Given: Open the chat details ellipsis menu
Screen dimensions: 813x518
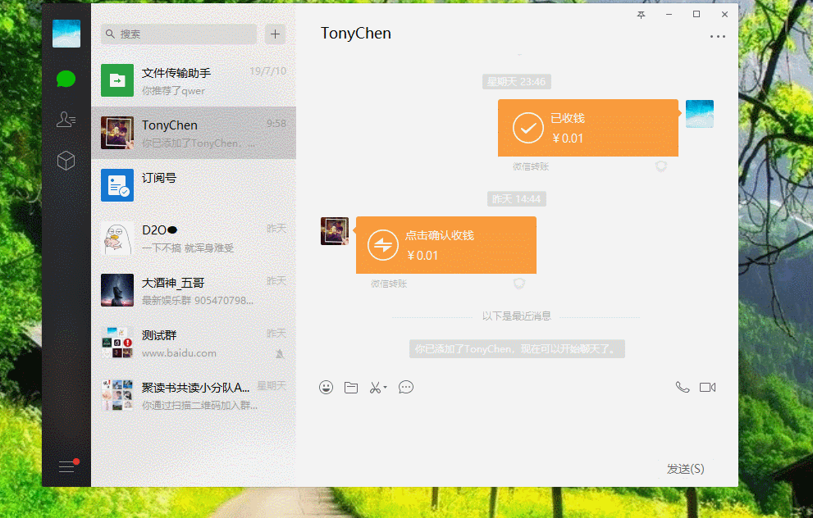Looking at the screenshot, I should point(718,34).
